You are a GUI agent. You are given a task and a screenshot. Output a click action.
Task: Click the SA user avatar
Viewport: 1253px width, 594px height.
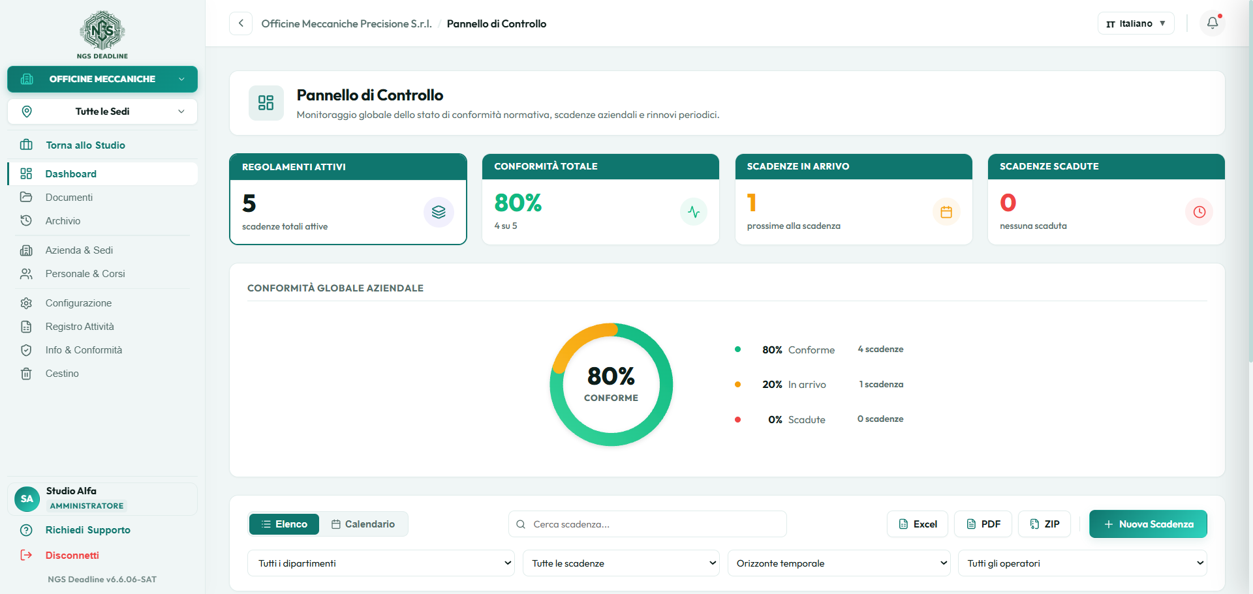tap(27, 499)
